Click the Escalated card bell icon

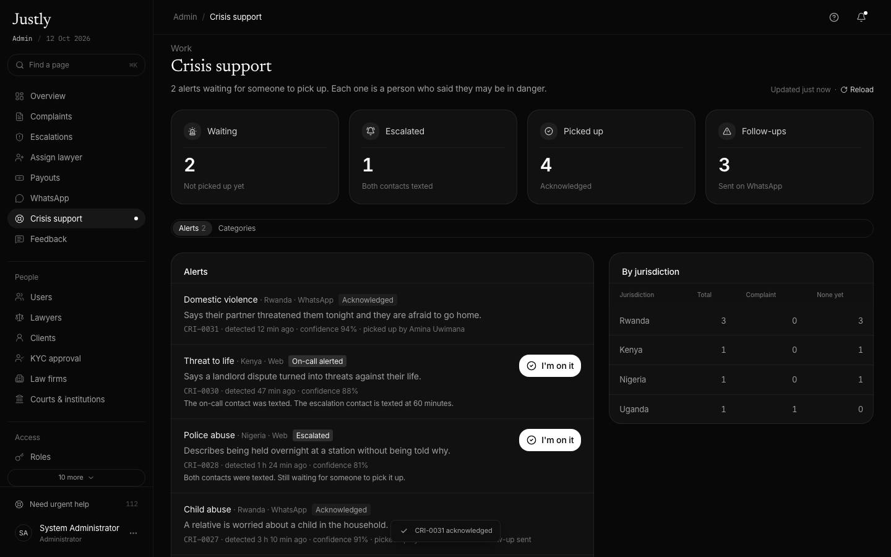pyautogui.click(x=371, y=131)
